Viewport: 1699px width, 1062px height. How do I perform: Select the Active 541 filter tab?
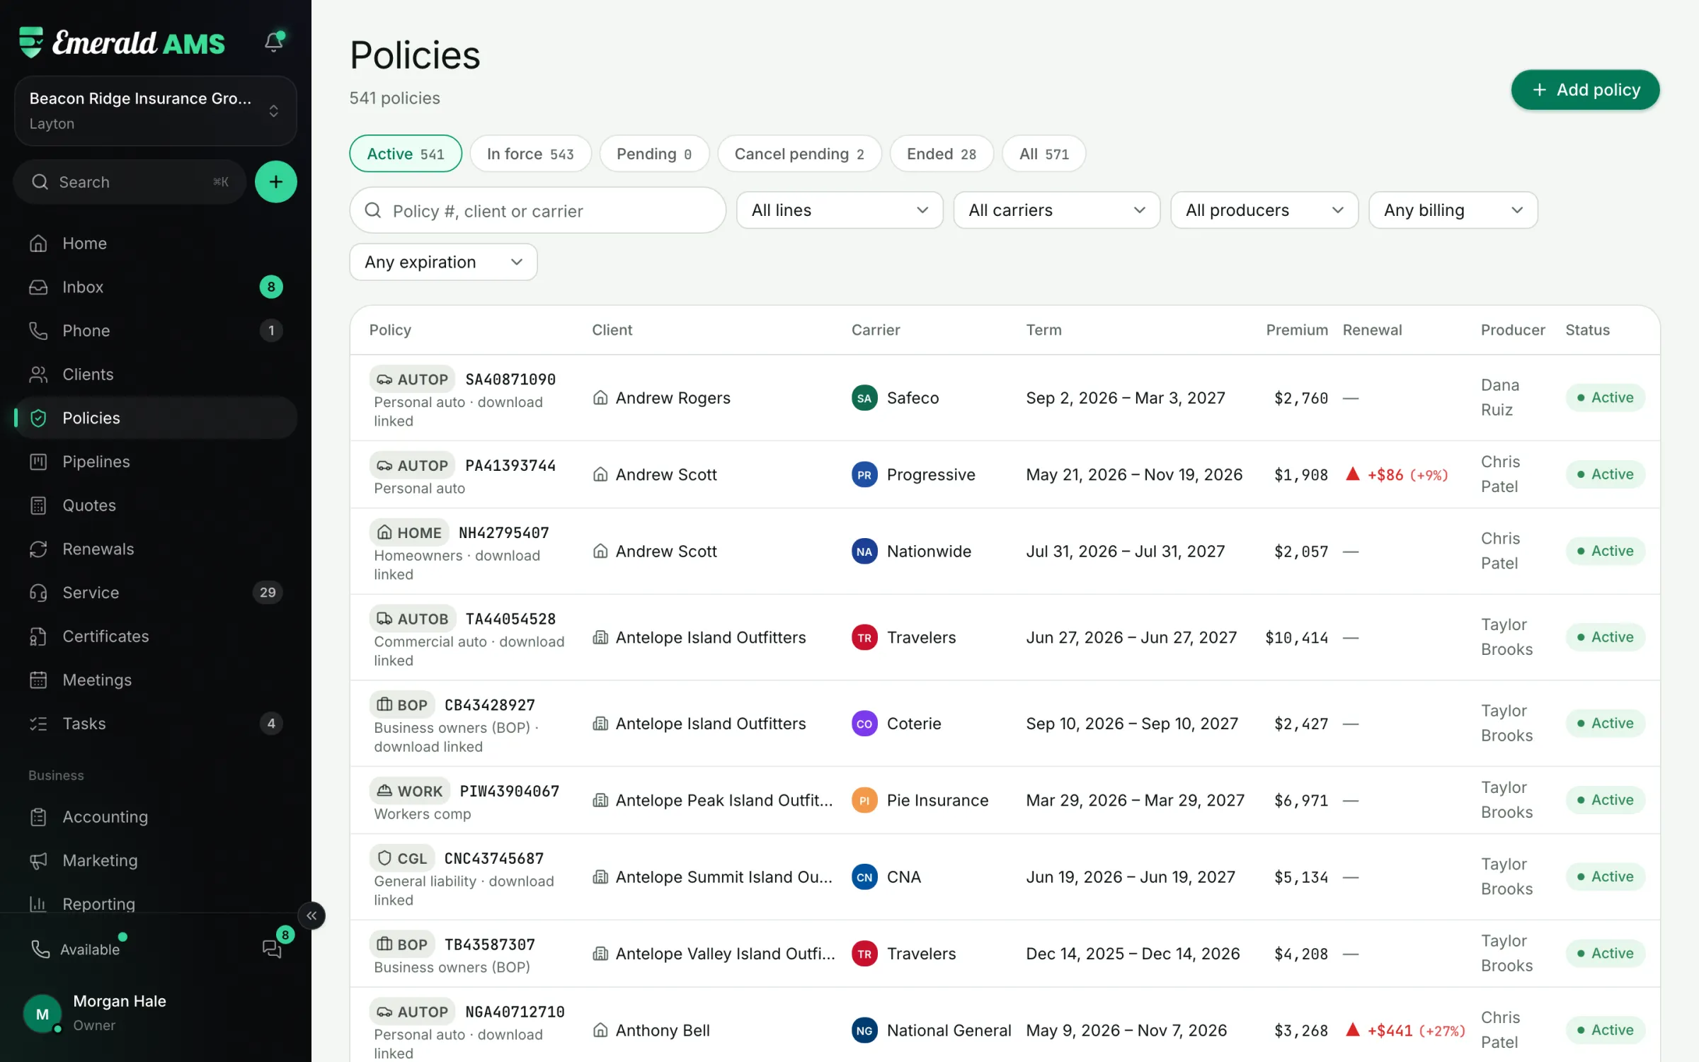(406, 154)
